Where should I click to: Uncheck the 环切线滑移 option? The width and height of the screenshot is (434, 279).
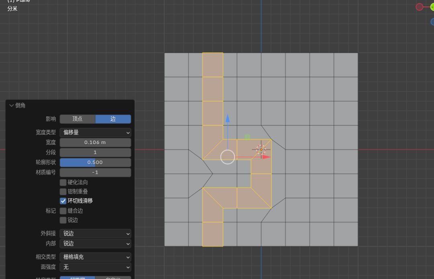click(63, 201)
